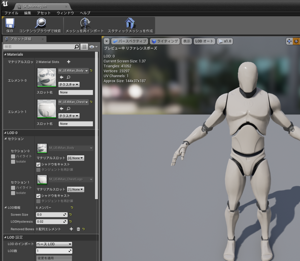Click the 保存 (Save) toolbar icon

[10, 23]
